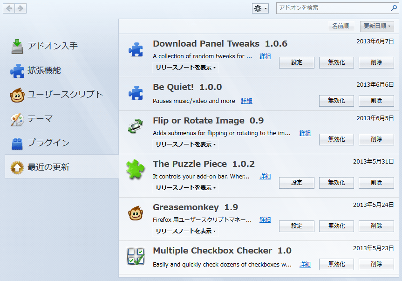Open 設定 for The Puzzle Piece

point(297,183)
